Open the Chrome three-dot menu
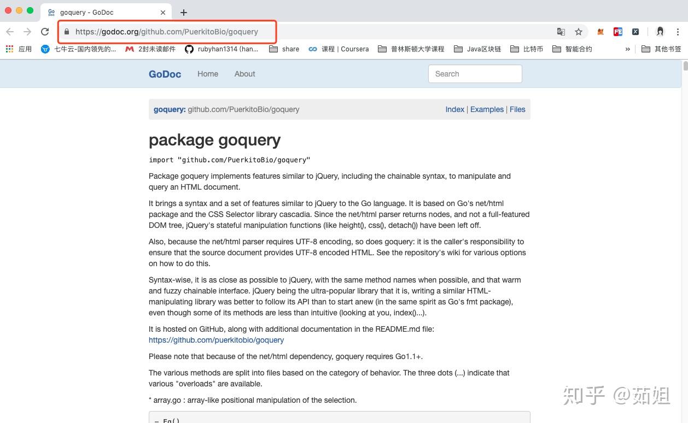The height and width of the screenshot is (423, 688). coord(678,32)
